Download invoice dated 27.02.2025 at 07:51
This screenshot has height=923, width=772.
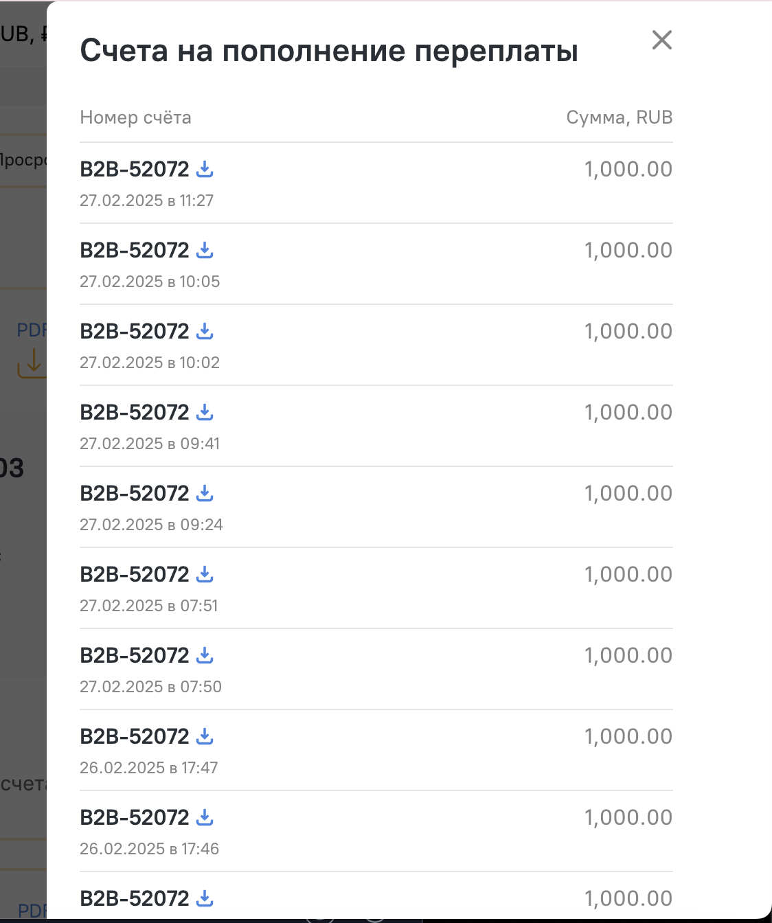(x=205, y=574)
